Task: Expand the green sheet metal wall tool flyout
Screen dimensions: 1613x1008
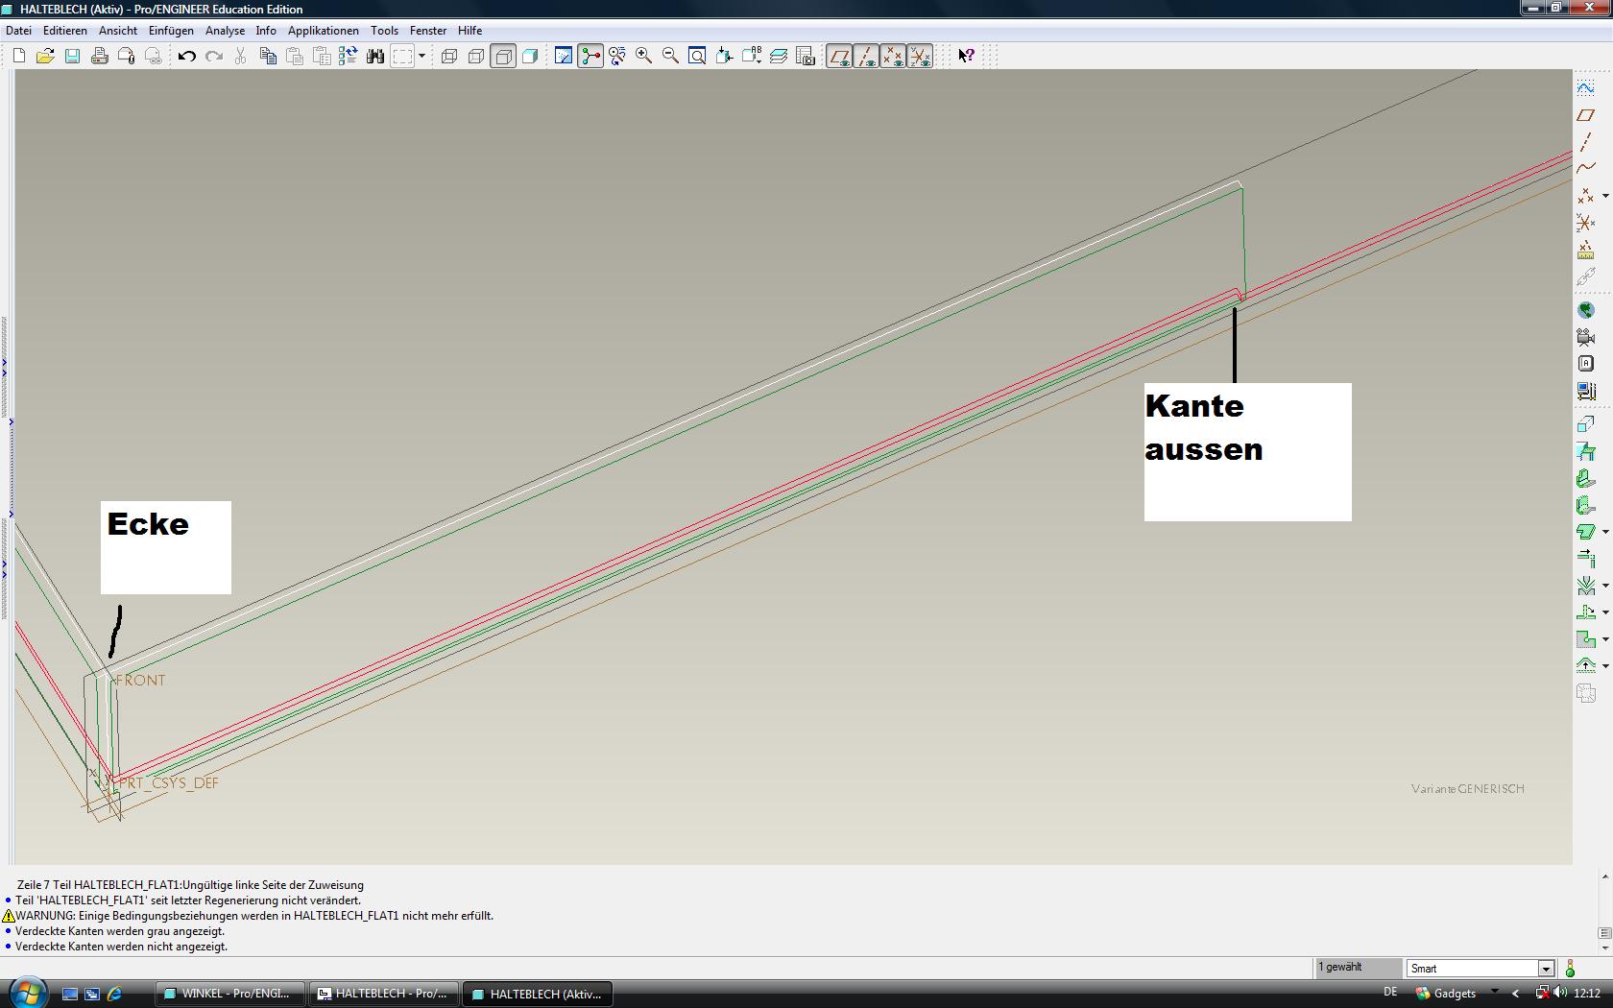Action: click(1605, 532)
